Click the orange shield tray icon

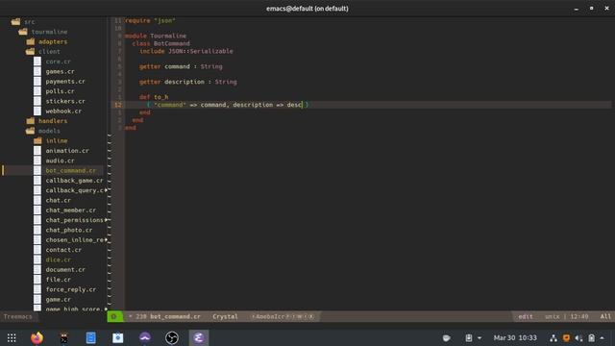566,337
